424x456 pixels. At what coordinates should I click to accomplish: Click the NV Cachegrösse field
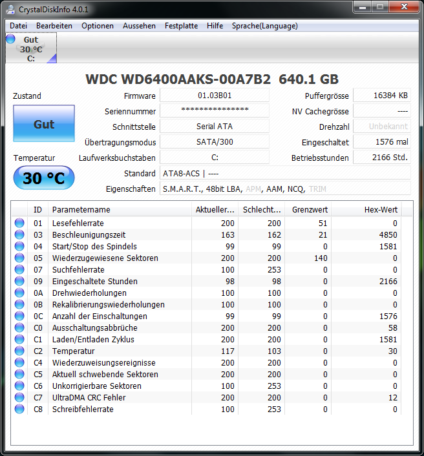tap(382, 111)
